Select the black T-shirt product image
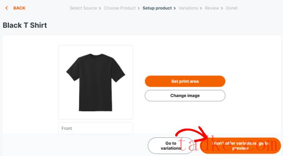 96,82
